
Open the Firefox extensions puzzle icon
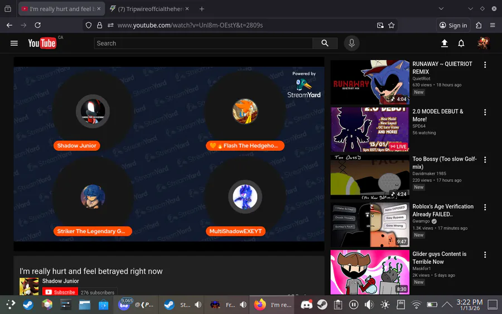pyautogui.click(x=479, y=25)
